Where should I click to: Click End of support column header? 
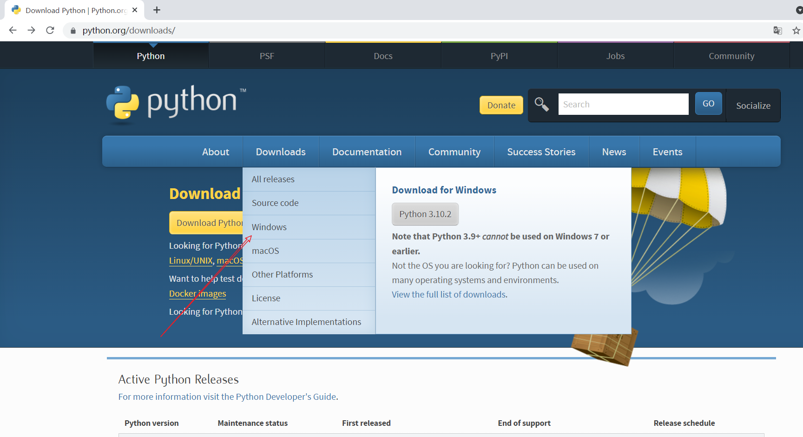point(524,423)
